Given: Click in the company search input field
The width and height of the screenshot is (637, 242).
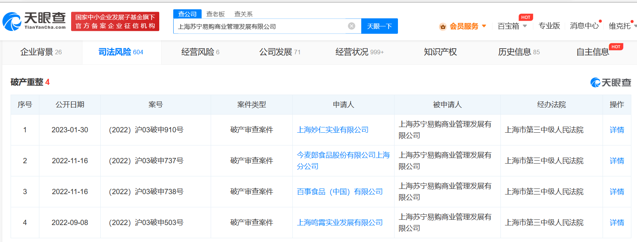Looking at the screenshot, I should coord(261,26).
